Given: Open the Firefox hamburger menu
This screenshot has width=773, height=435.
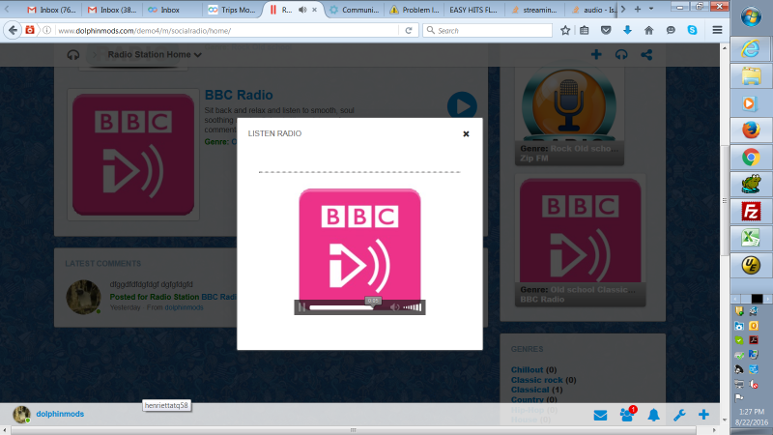Looking at the screenshot, I should click(717, 30).
